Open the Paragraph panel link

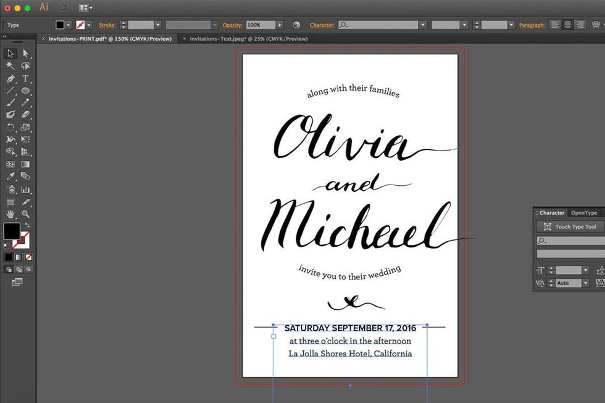[x=532, y=25]
